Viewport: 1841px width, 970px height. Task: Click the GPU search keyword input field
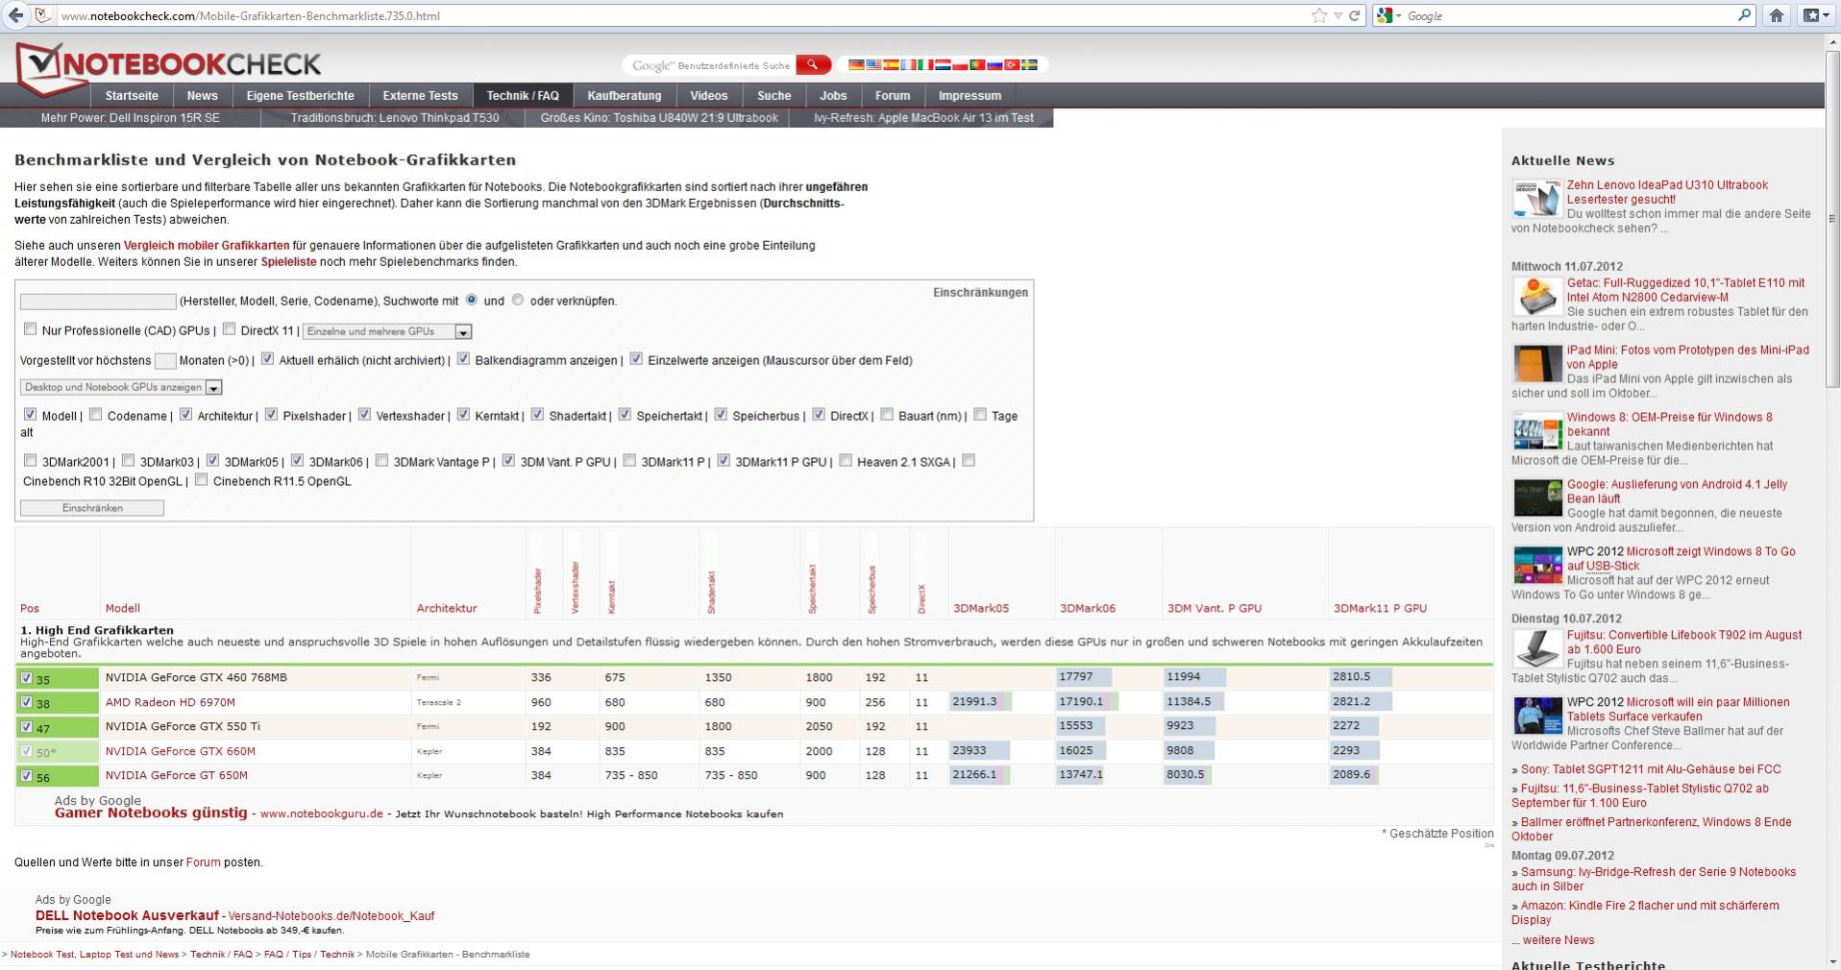coord(98,302)
